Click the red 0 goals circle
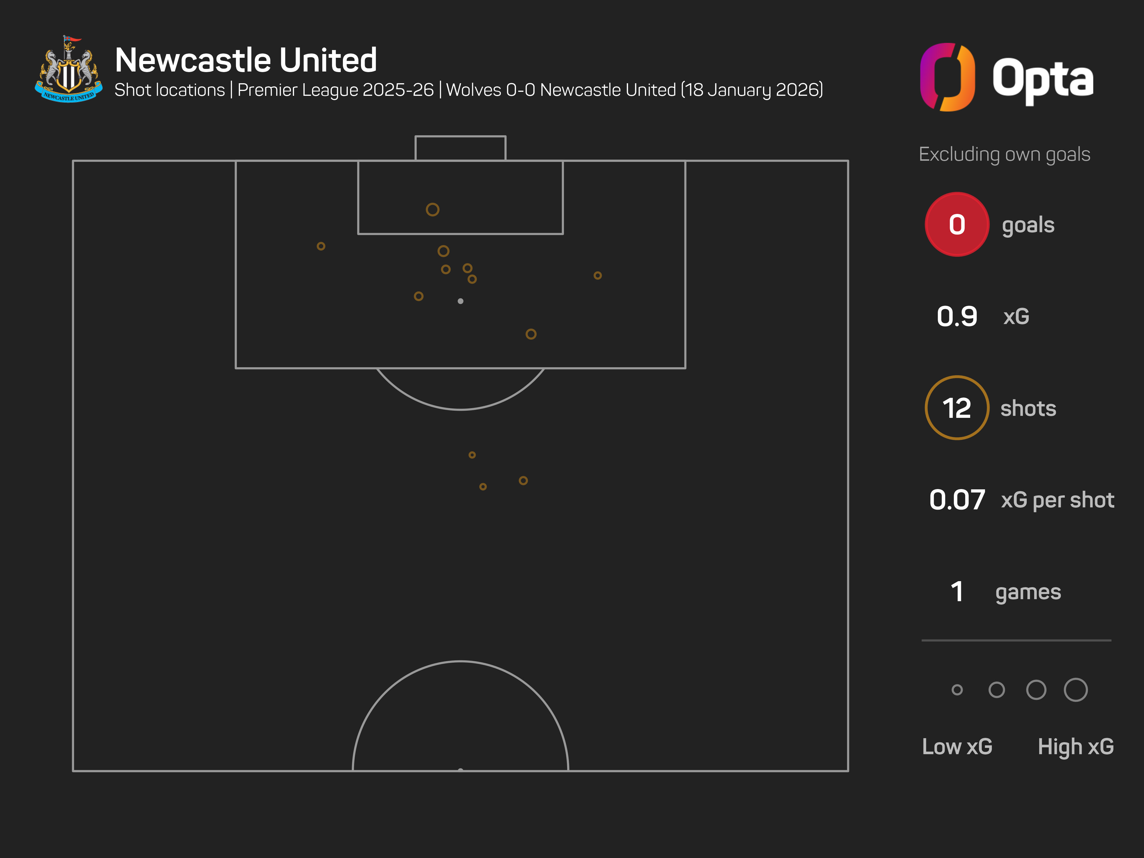 click(x=957, y=225)
